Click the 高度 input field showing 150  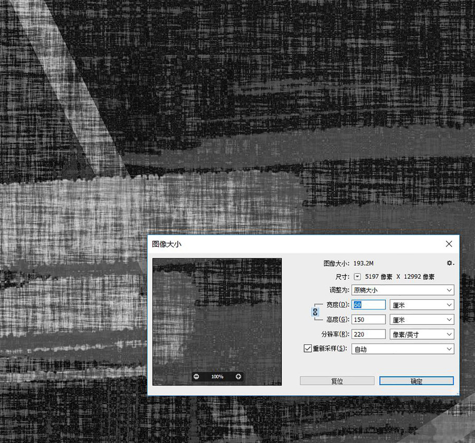[368, 319]
